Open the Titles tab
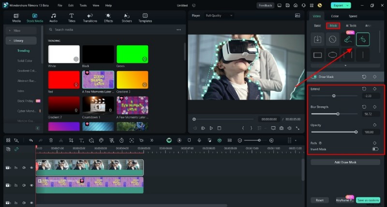The width and height of the screenshot is (387, 207). [x=72, y=18]
